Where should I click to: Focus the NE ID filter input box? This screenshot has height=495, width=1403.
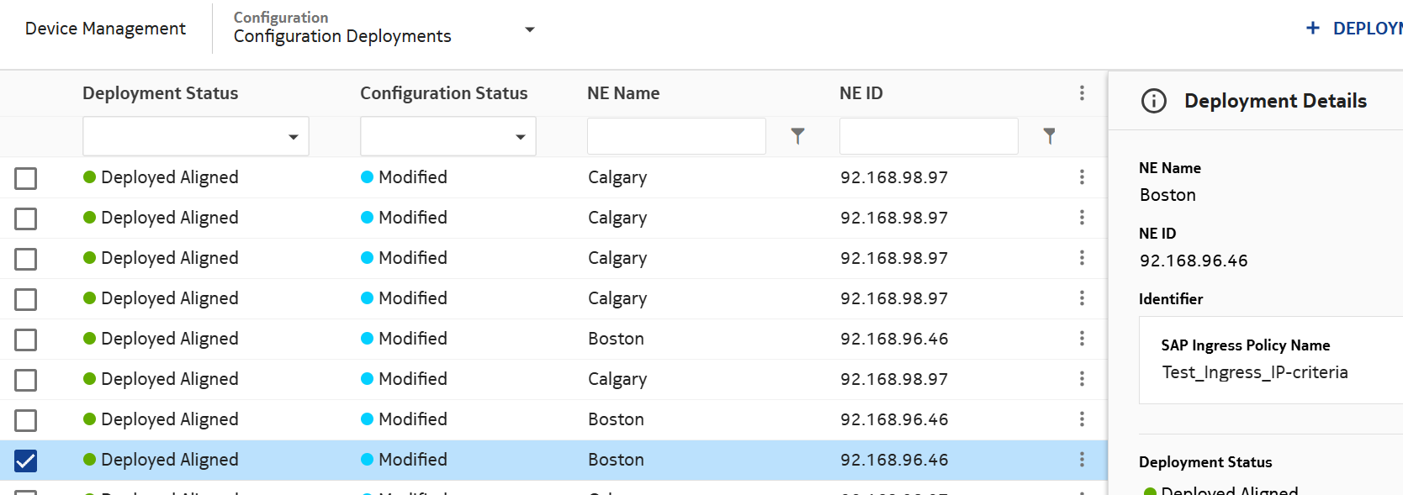point(928,136)
